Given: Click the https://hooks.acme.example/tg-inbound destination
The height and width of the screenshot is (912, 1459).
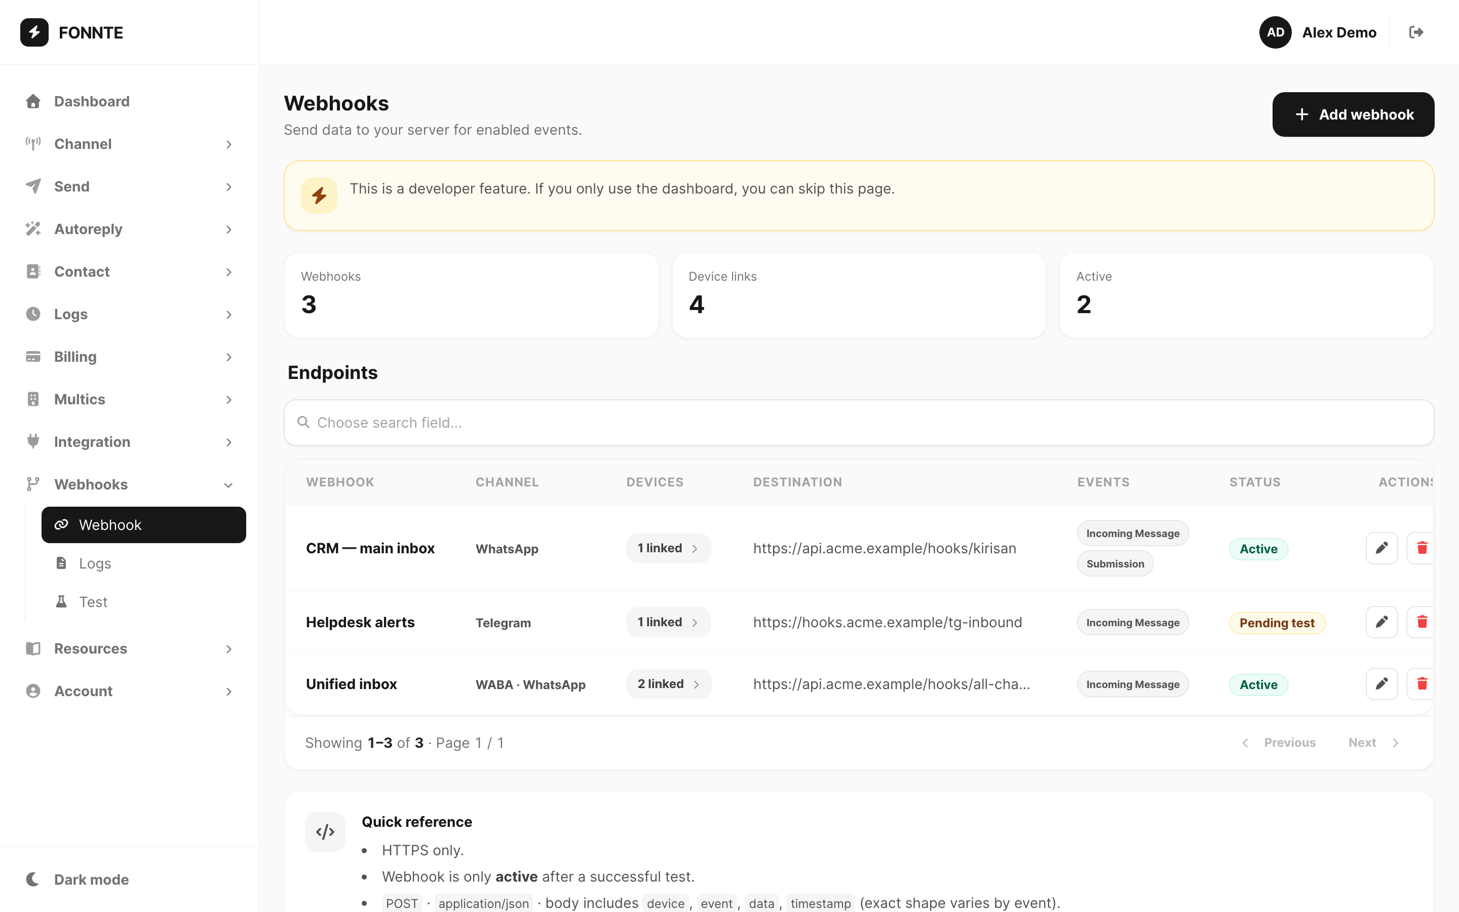Looking at the screenshot, I should pyautogui.click(x=888, y=622).
